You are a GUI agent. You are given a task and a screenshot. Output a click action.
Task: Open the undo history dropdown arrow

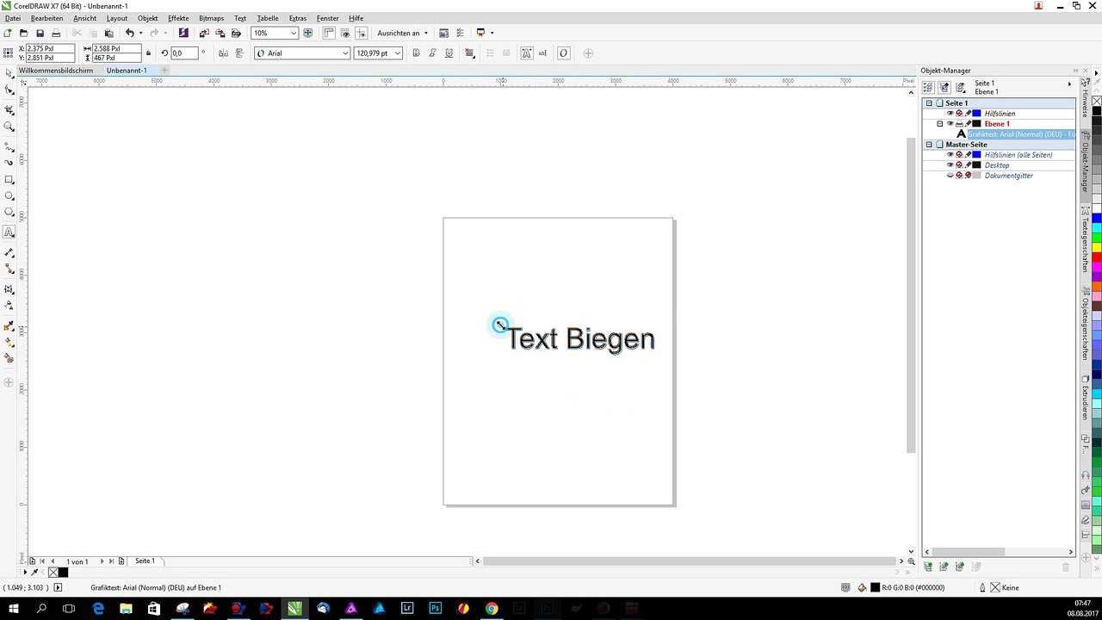pos(140,33)
